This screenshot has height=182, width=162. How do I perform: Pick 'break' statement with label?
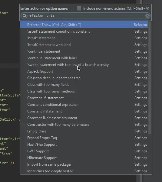tap(84, 45)
